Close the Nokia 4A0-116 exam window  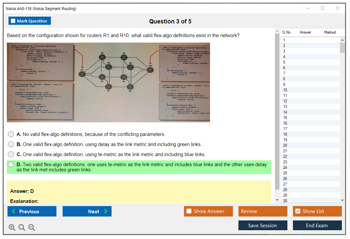click(337, 8)
